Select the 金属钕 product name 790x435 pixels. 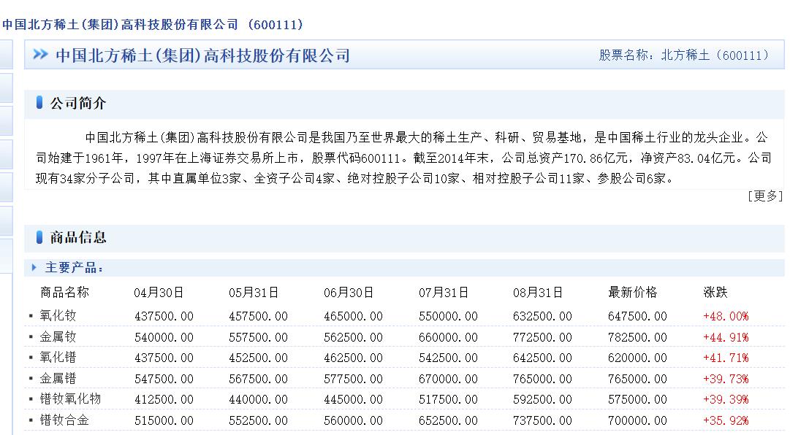point(58,336)
